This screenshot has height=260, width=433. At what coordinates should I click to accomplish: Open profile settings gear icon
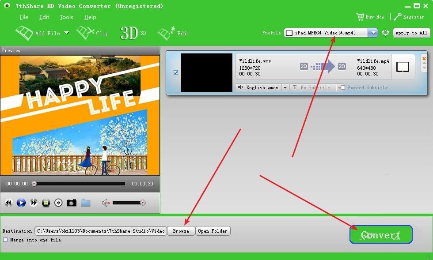385,33
